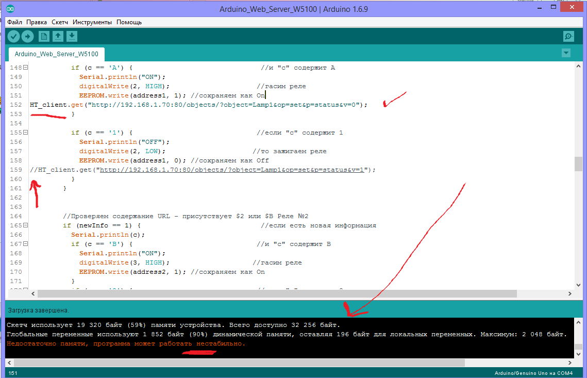The image size is (587, 378).
Task: Click the editor's vertical scrollbar thumb
Action: click(x=578, y=164)
